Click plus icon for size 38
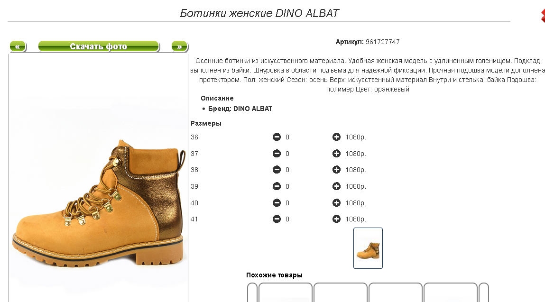The image size is (545, 302). click(x=336, y=170)
